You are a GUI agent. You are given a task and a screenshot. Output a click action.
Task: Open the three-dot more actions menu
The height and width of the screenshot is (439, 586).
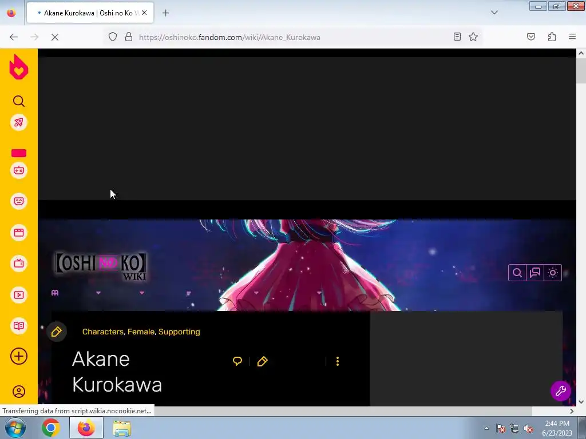tap(338, 361)
